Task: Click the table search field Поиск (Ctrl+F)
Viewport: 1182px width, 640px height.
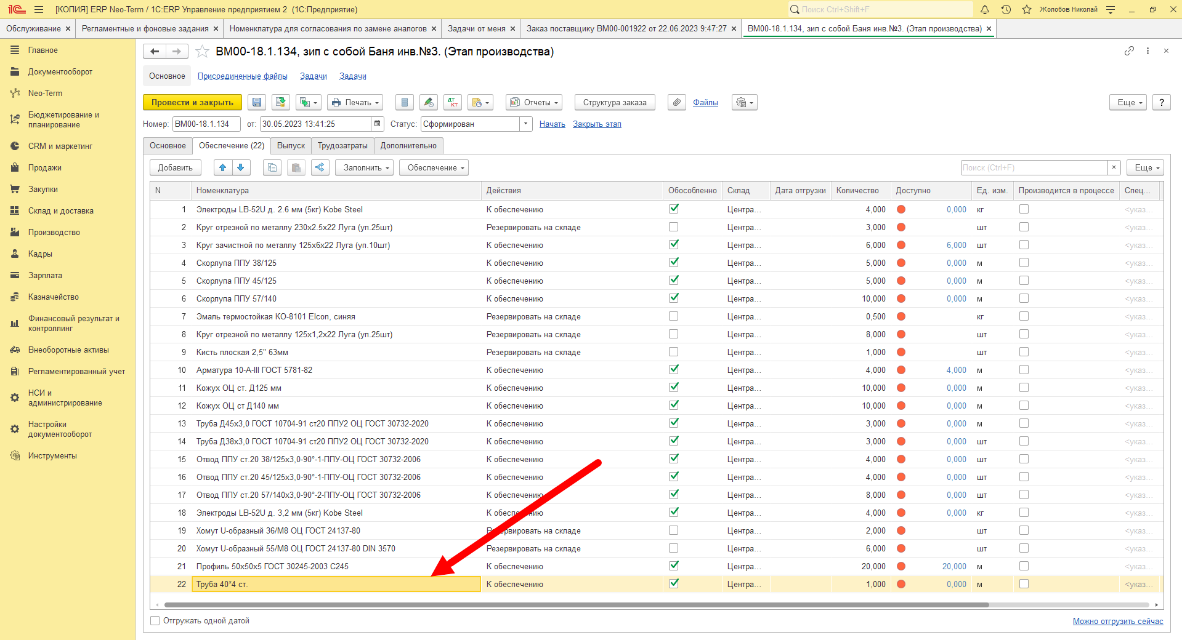Action: (x=1034, y=167)
